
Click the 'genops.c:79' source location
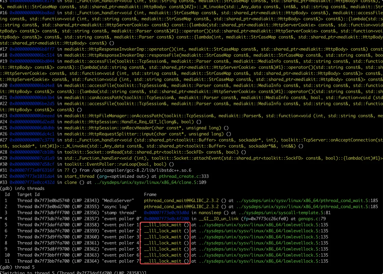point(312,218)
